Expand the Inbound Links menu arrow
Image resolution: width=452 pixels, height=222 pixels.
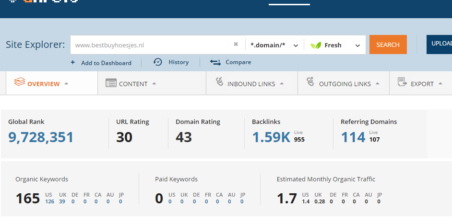pyautogui.click(x=282, y=84)
